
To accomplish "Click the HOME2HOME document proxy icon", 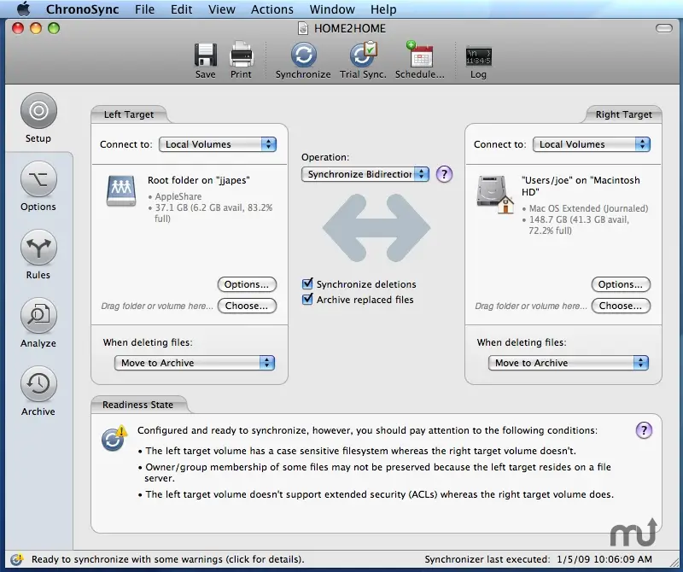I will pos(303,29).
